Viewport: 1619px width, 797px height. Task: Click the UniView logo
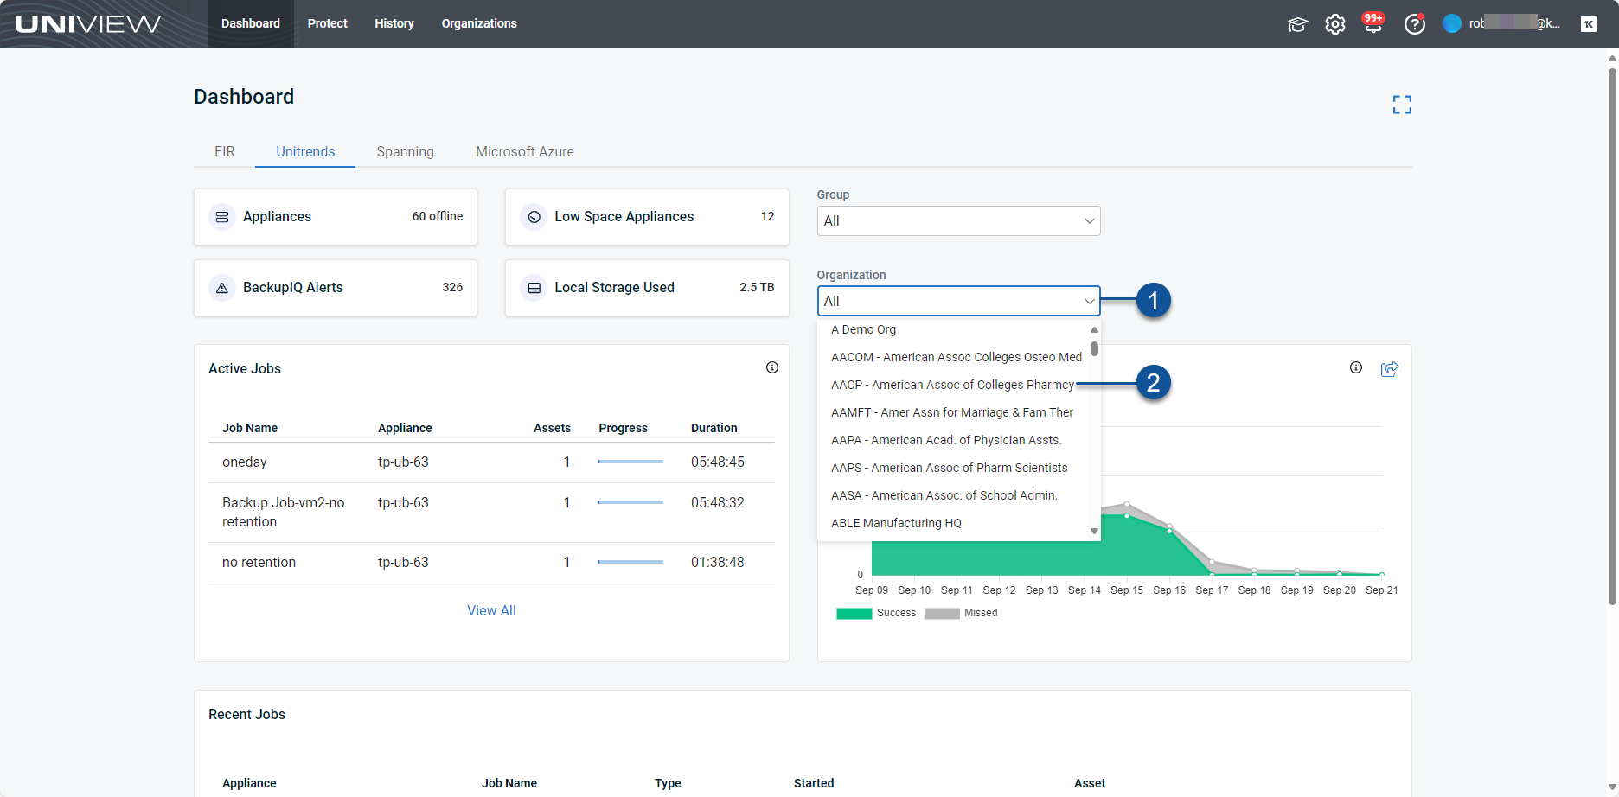pos(88,23)
